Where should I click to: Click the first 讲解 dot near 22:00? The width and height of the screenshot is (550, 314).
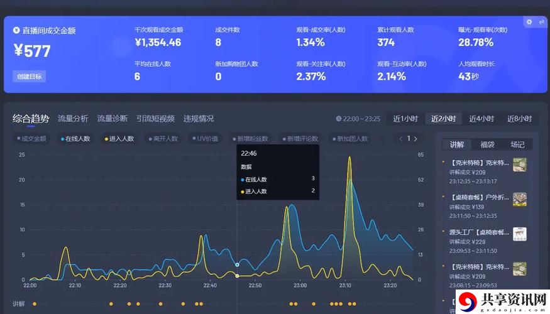click(x=35, y=304)
